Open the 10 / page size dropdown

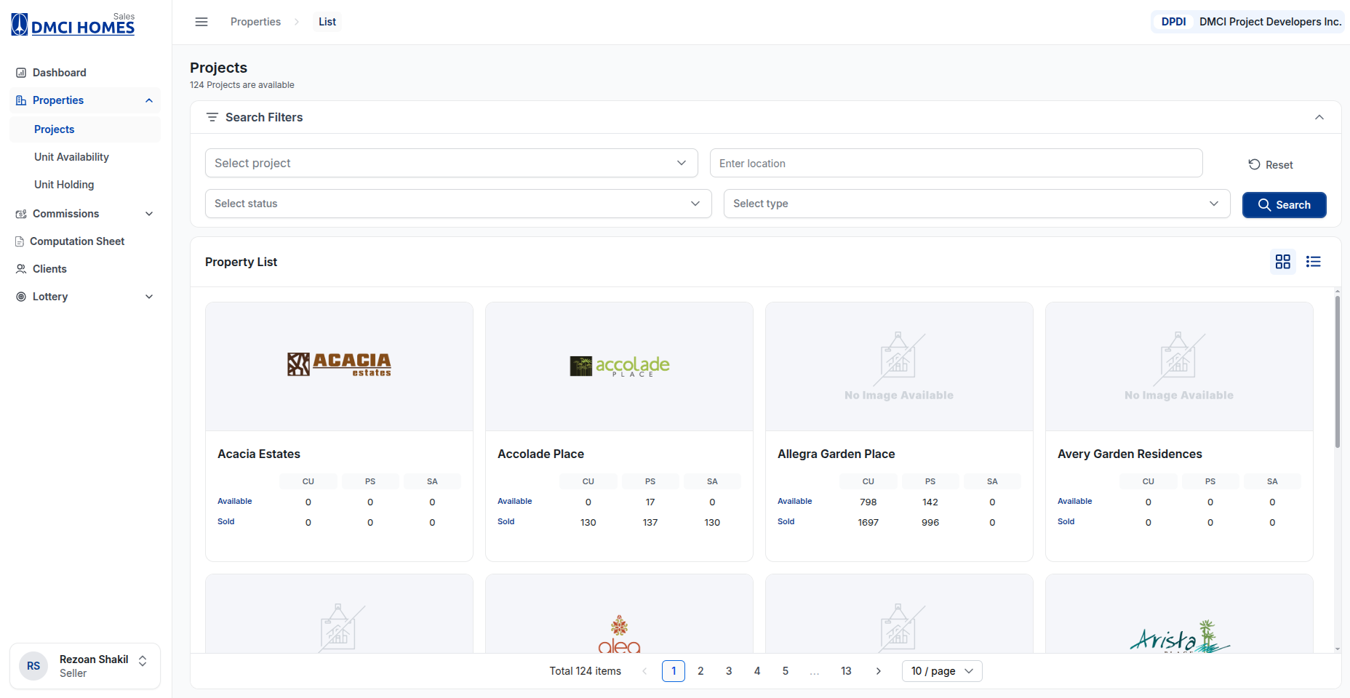point(942,671)
